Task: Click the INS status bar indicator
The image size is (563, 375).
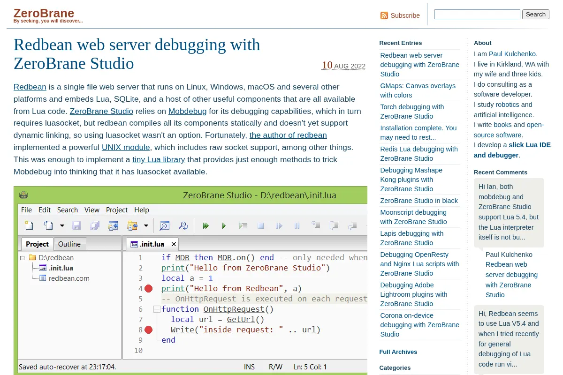Action: (x=249, y=367)
